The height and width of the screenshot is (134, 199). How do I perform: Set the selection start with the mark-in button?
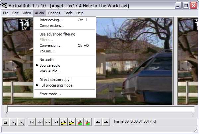[98, 122]
